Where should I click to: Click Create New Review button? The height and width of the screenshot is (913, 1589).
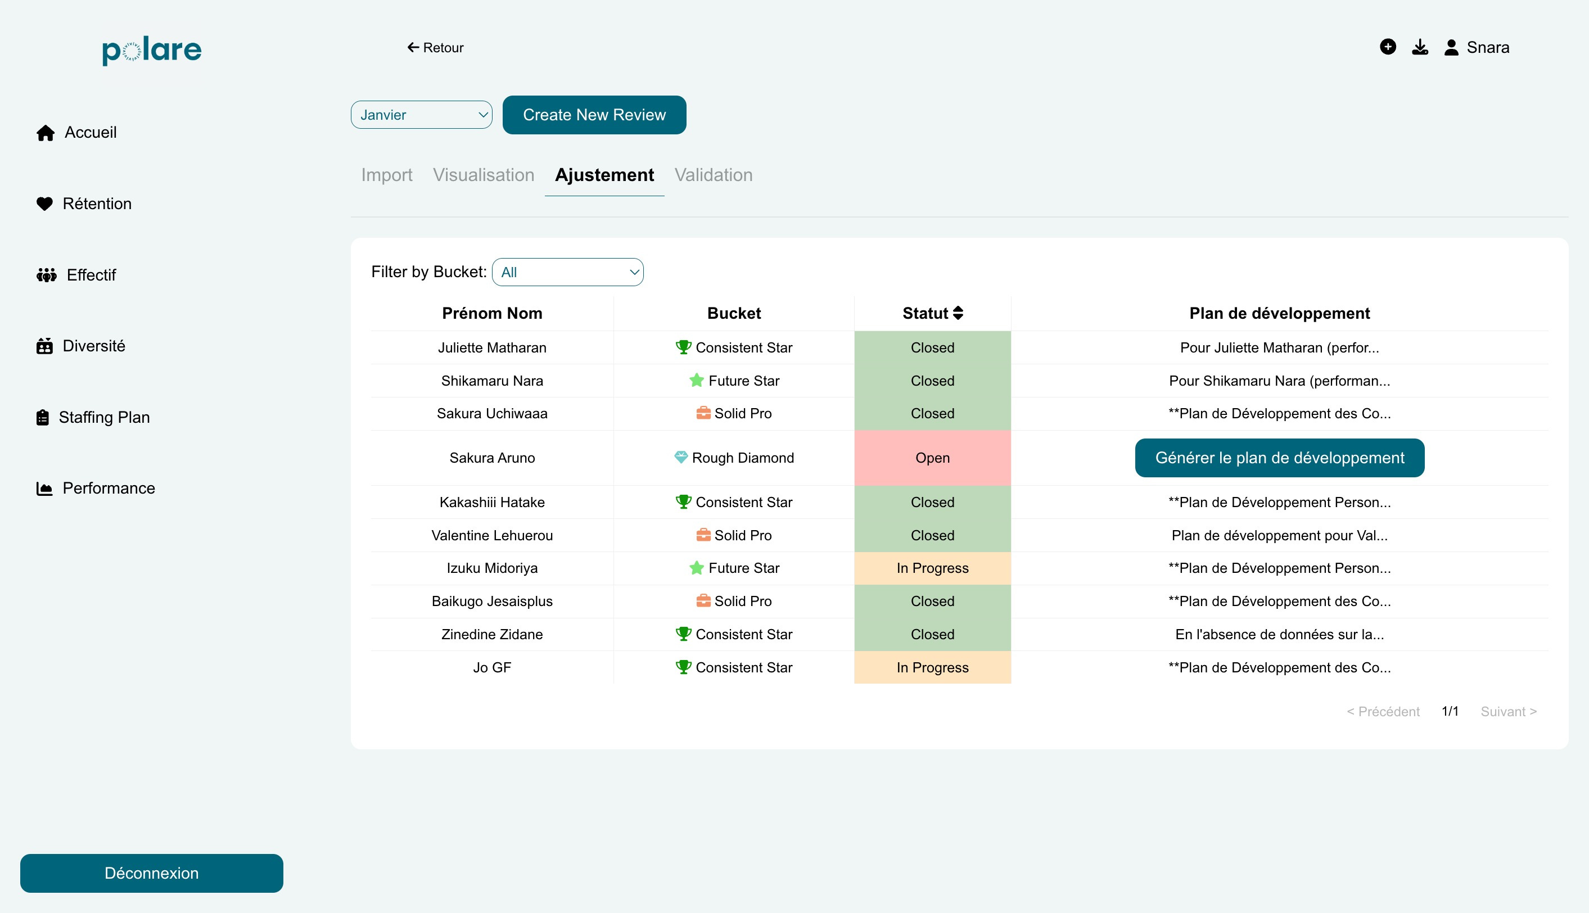[x=594, y=115]
